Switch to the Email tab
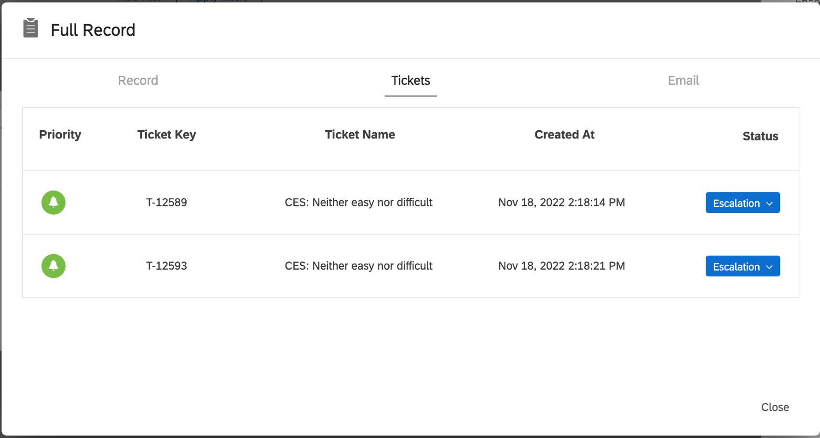 pyautogui.click(x=683, y=81)
